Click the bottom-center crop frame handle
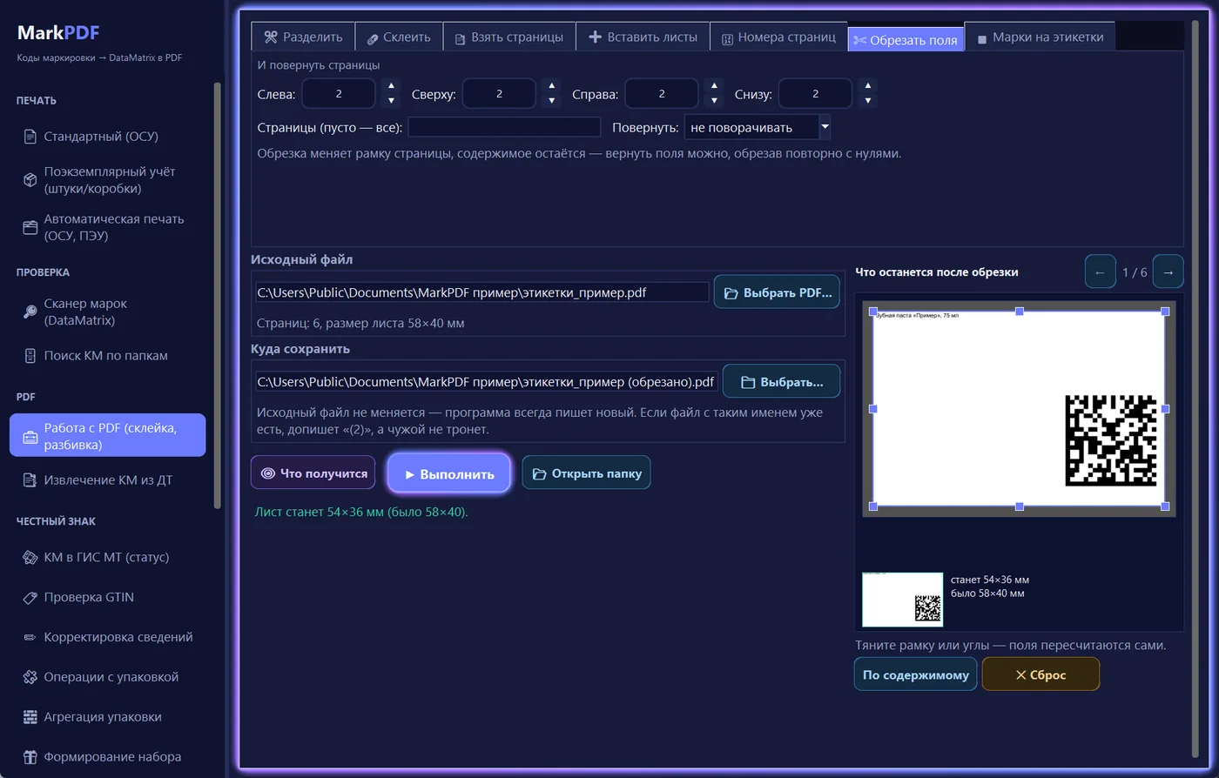Screen dimensions: 1219x778 (x=1020, y=506)
